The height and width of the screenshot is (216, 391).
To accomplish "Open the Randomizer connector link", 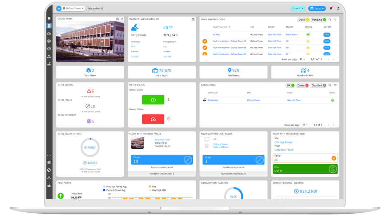I will (213, 100).
